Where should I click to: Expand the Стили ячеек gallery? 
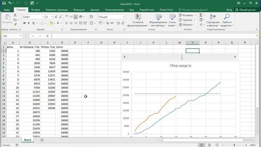point(172,20)
